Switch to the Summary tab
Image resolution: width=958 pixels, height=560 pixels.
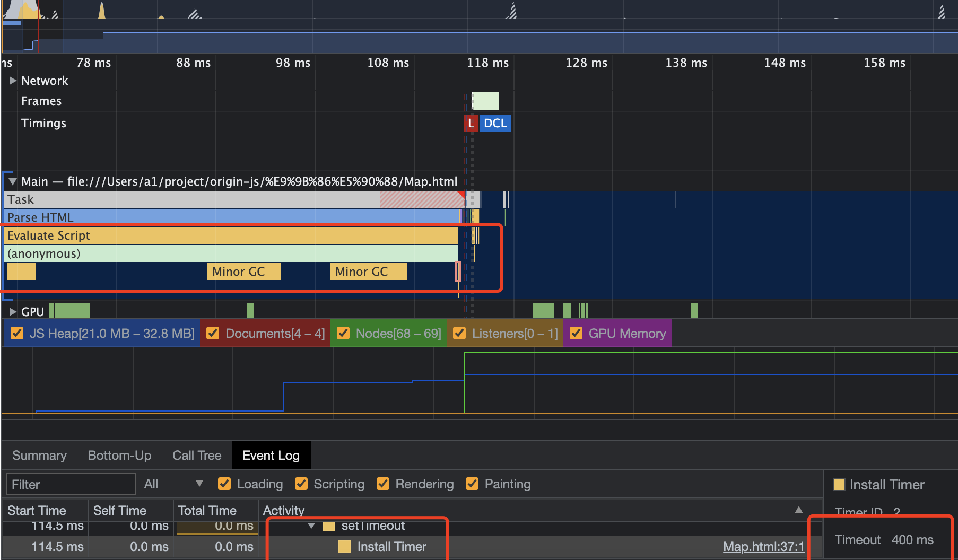[39, 456]
